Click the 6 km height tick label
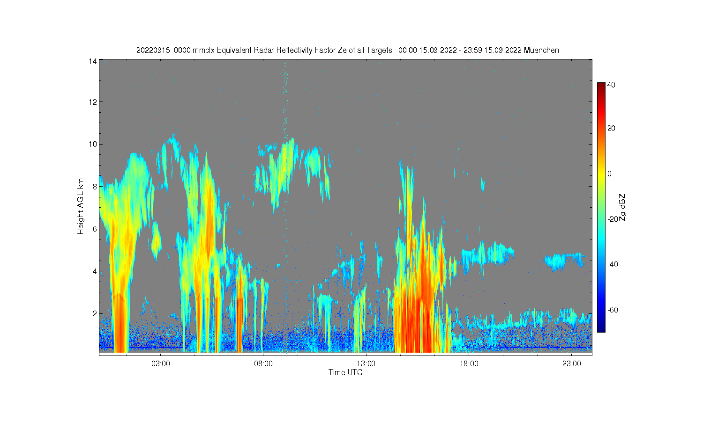This screenshot has height=421, width=703. (95, 229)
